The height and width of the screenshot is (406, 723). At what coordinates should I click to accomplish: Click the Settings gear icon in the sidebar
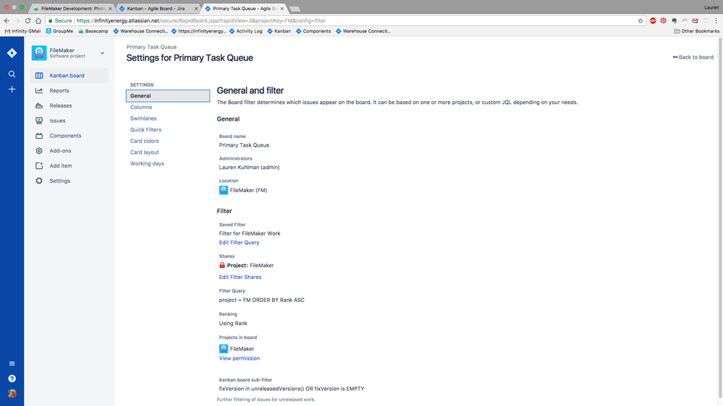tap(39, 181)
